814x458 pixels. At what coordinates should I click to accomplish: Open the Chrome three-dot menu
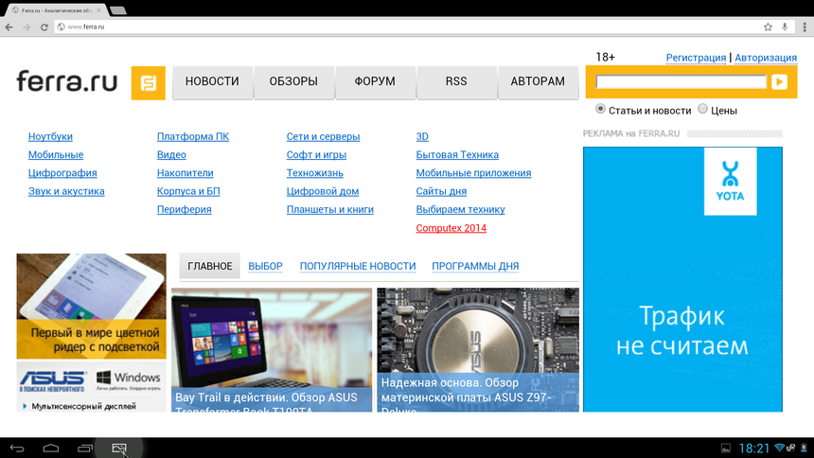(804, 26)
